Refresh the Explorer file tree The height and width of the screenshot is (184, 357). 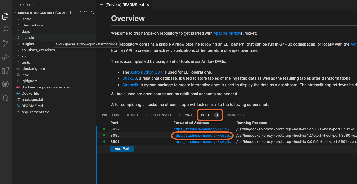tap(85, 12)
